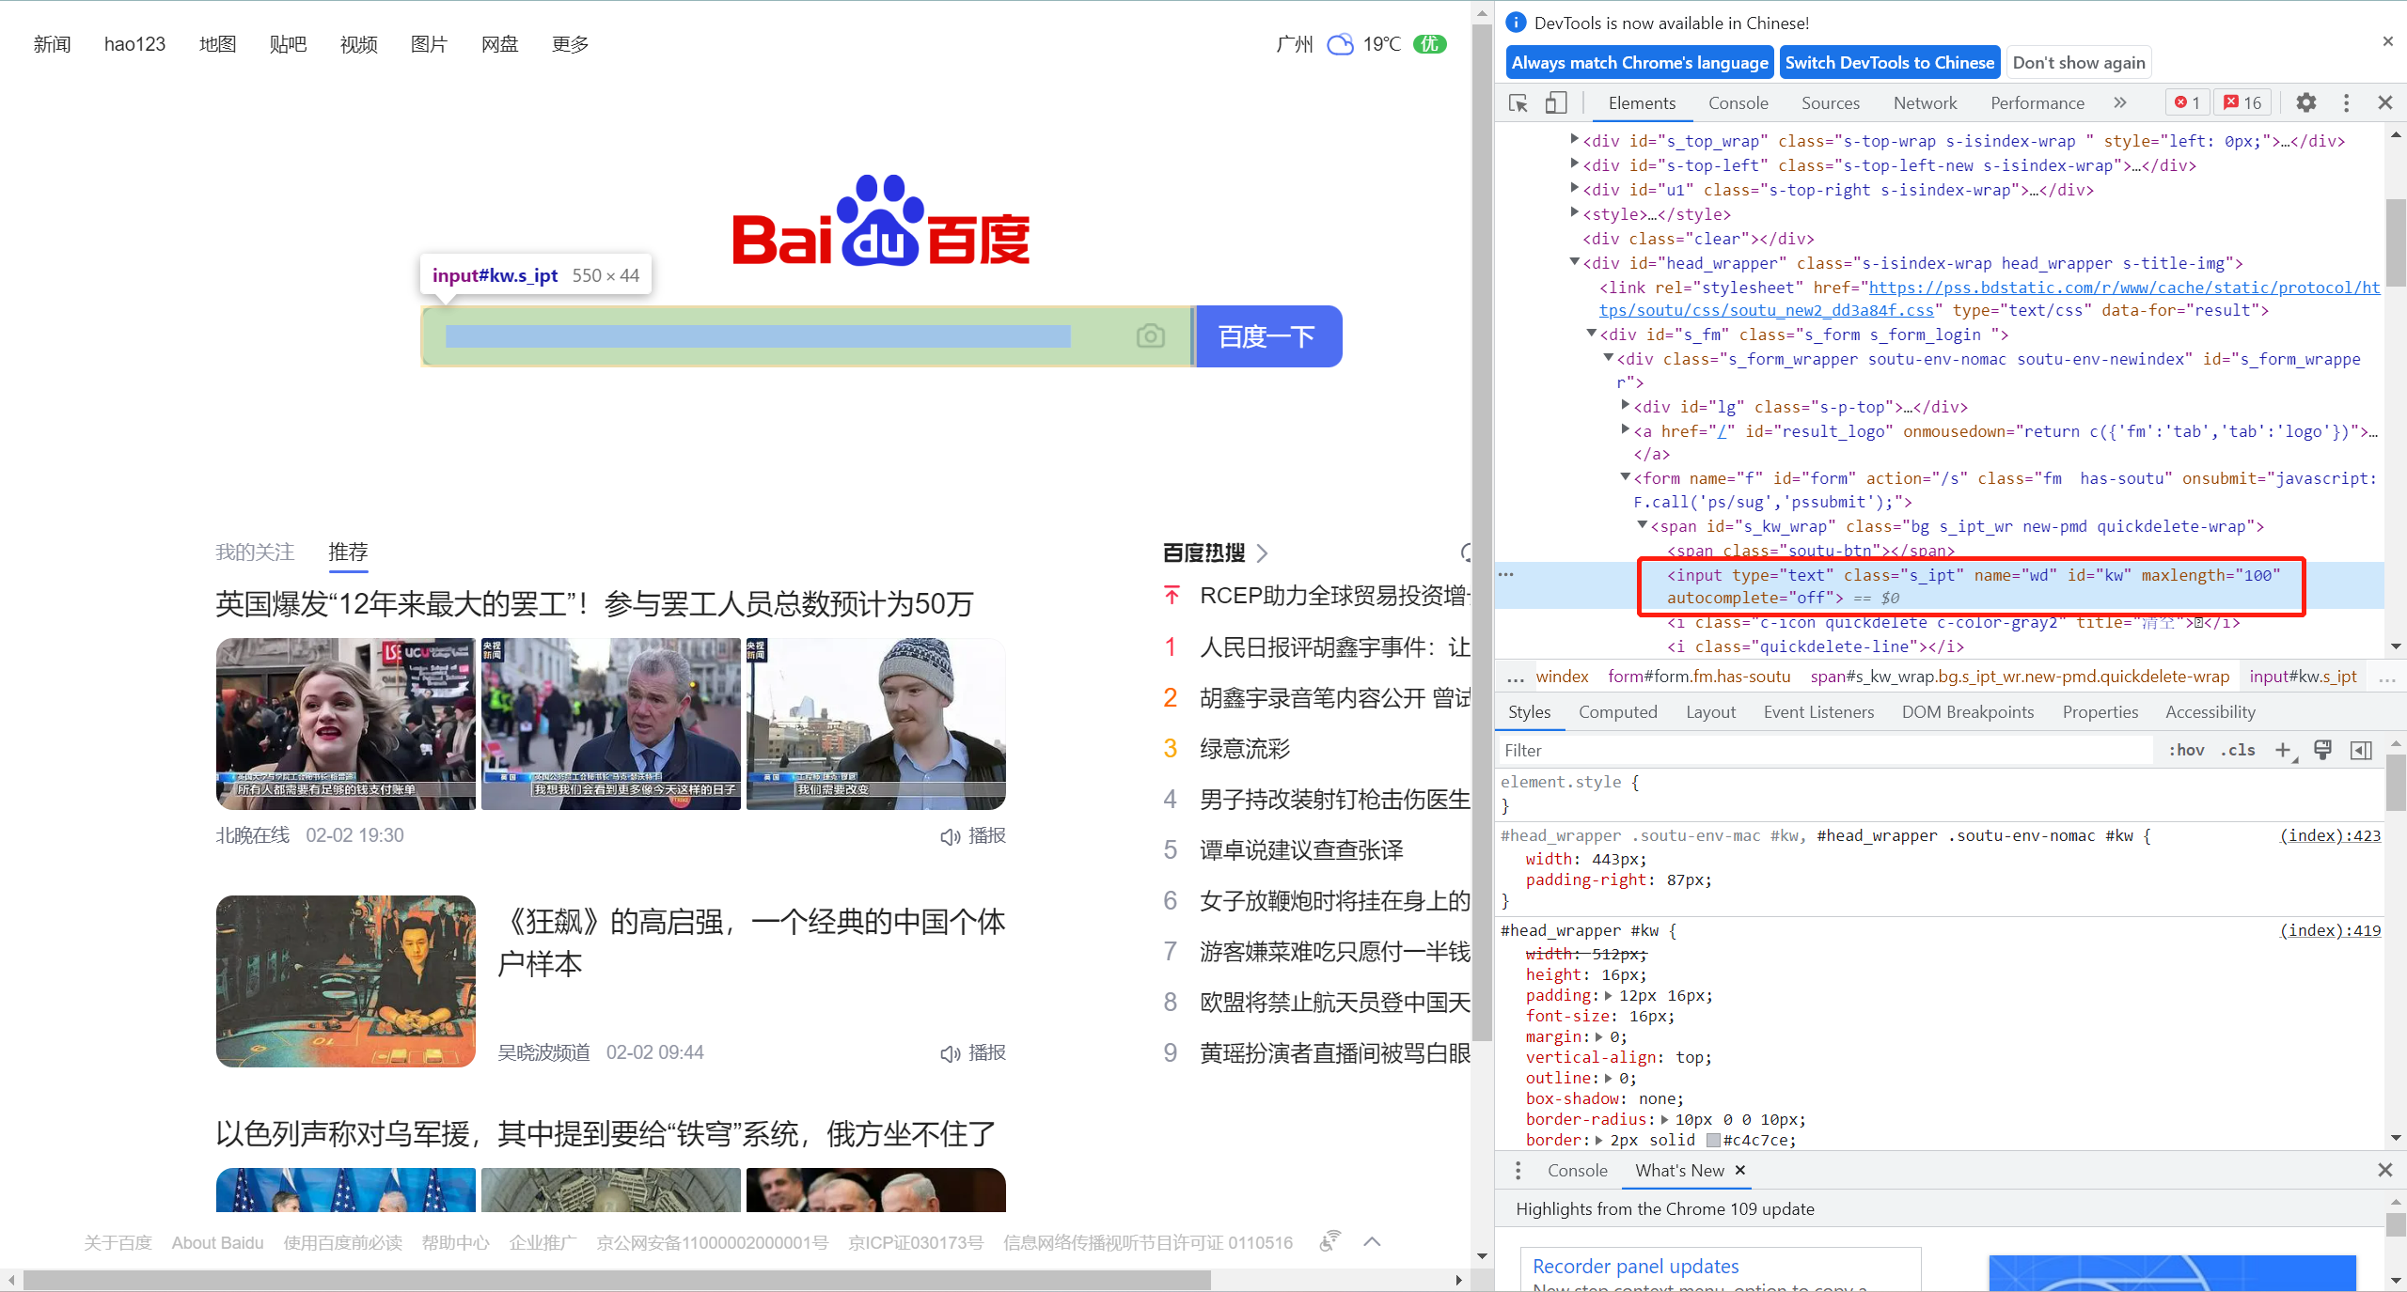
Task: Click the new style rule plus icon
Action: (x=2284, y=750)
